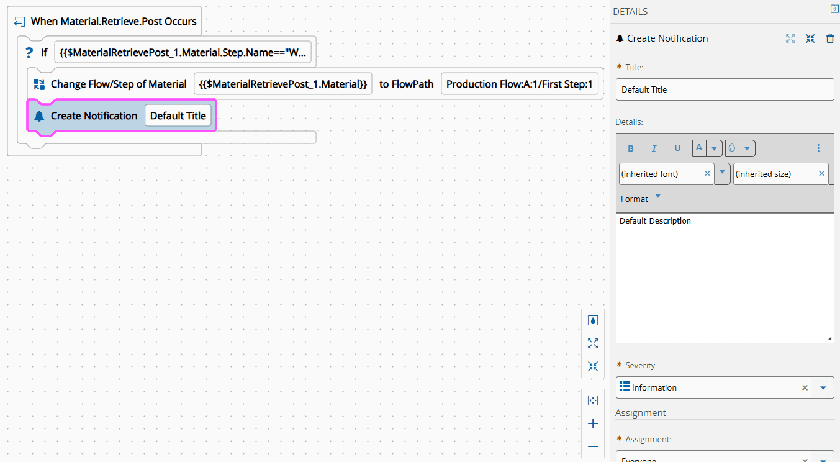The width and height of the screenshot is (840, 462).
Task: Click collapse arrows icon beside Create Notification header
Action: 810,38
